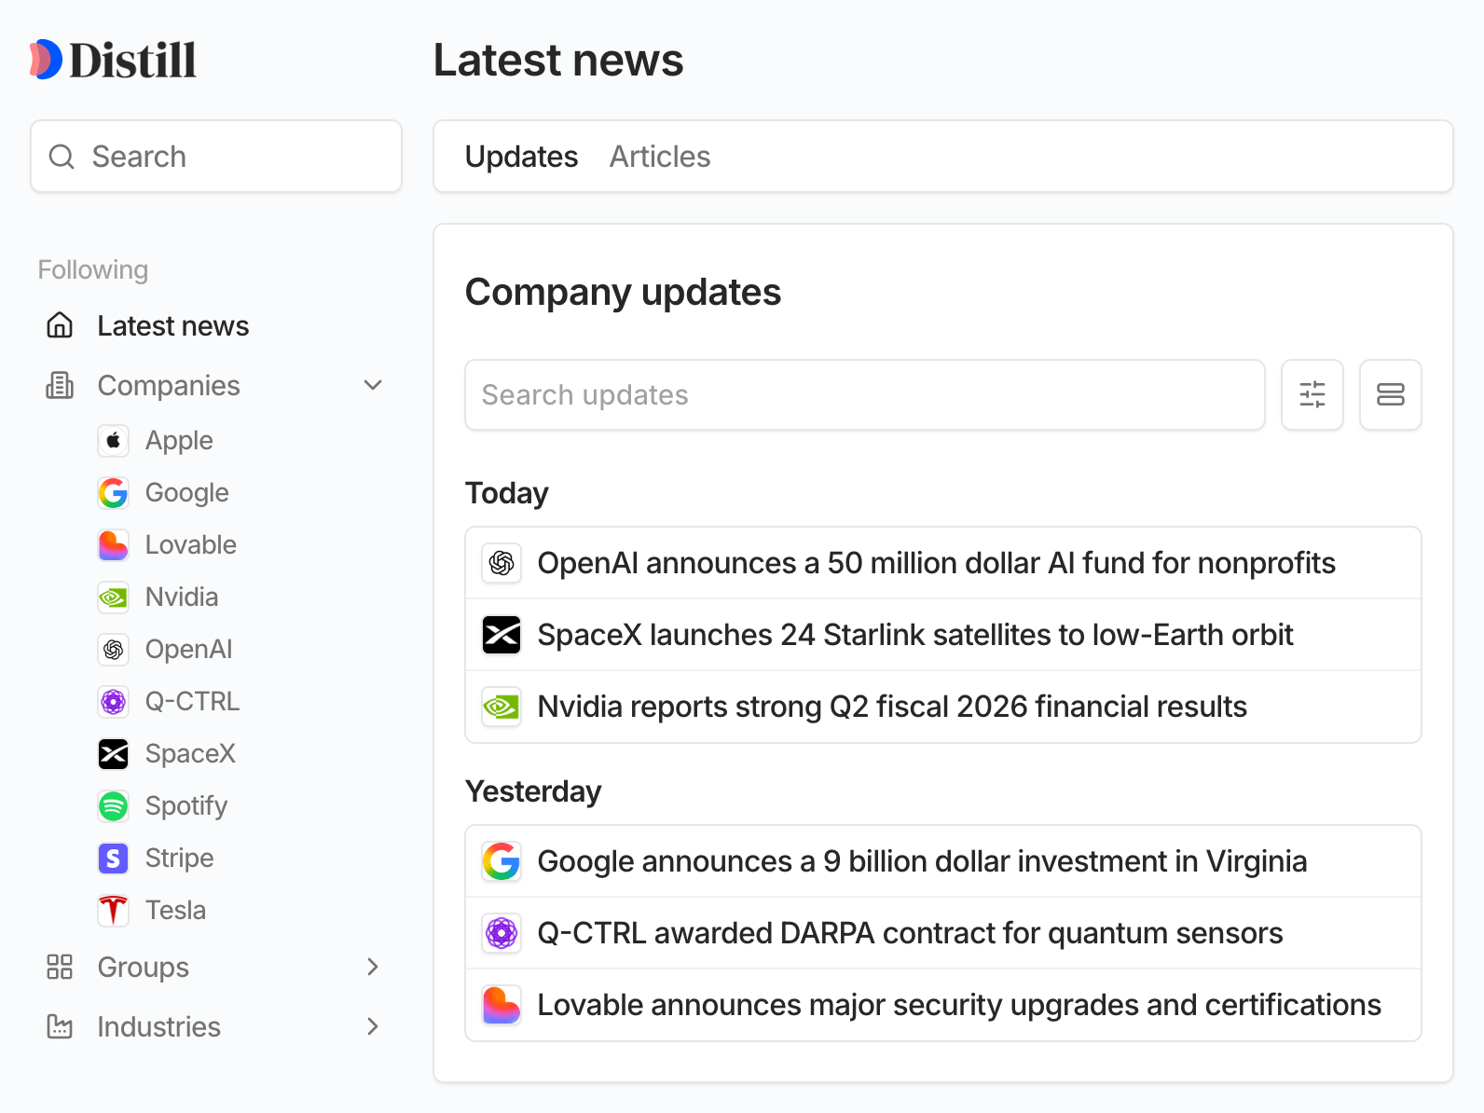The width and height of the screenshot is (1484, 1113).
Task: Collapse the Companies section chevron
Action: coord(373,385)
